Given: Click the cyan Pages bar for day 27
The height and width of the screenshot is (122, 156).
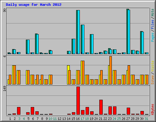Looking at the screenshot, I should [x=129, y=32].
